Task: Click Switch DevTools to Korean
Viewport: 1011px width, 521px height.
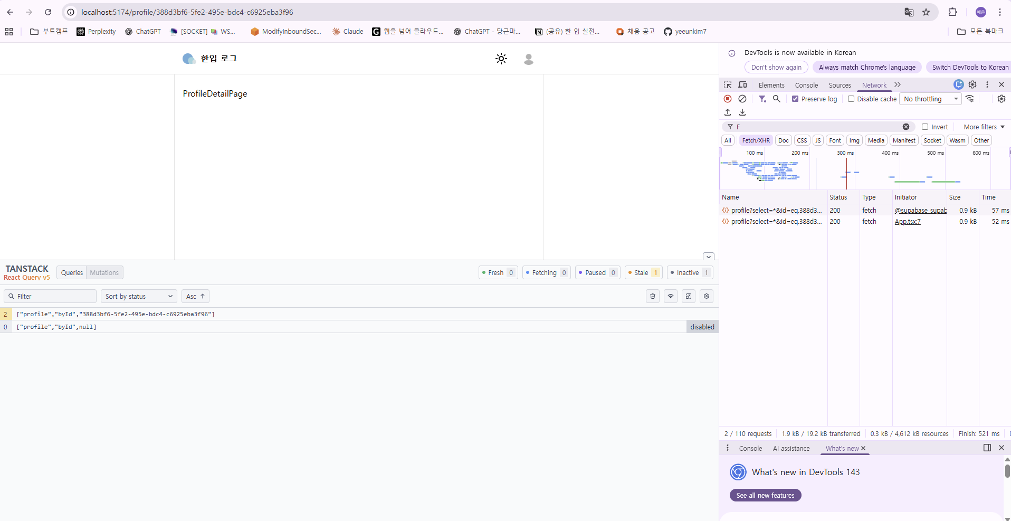Action: (970, 67)
